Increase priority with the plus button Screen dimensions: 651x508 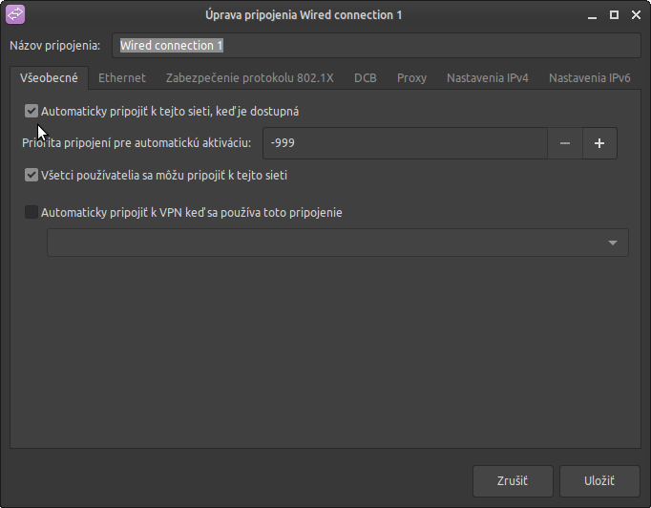[599, 143]
